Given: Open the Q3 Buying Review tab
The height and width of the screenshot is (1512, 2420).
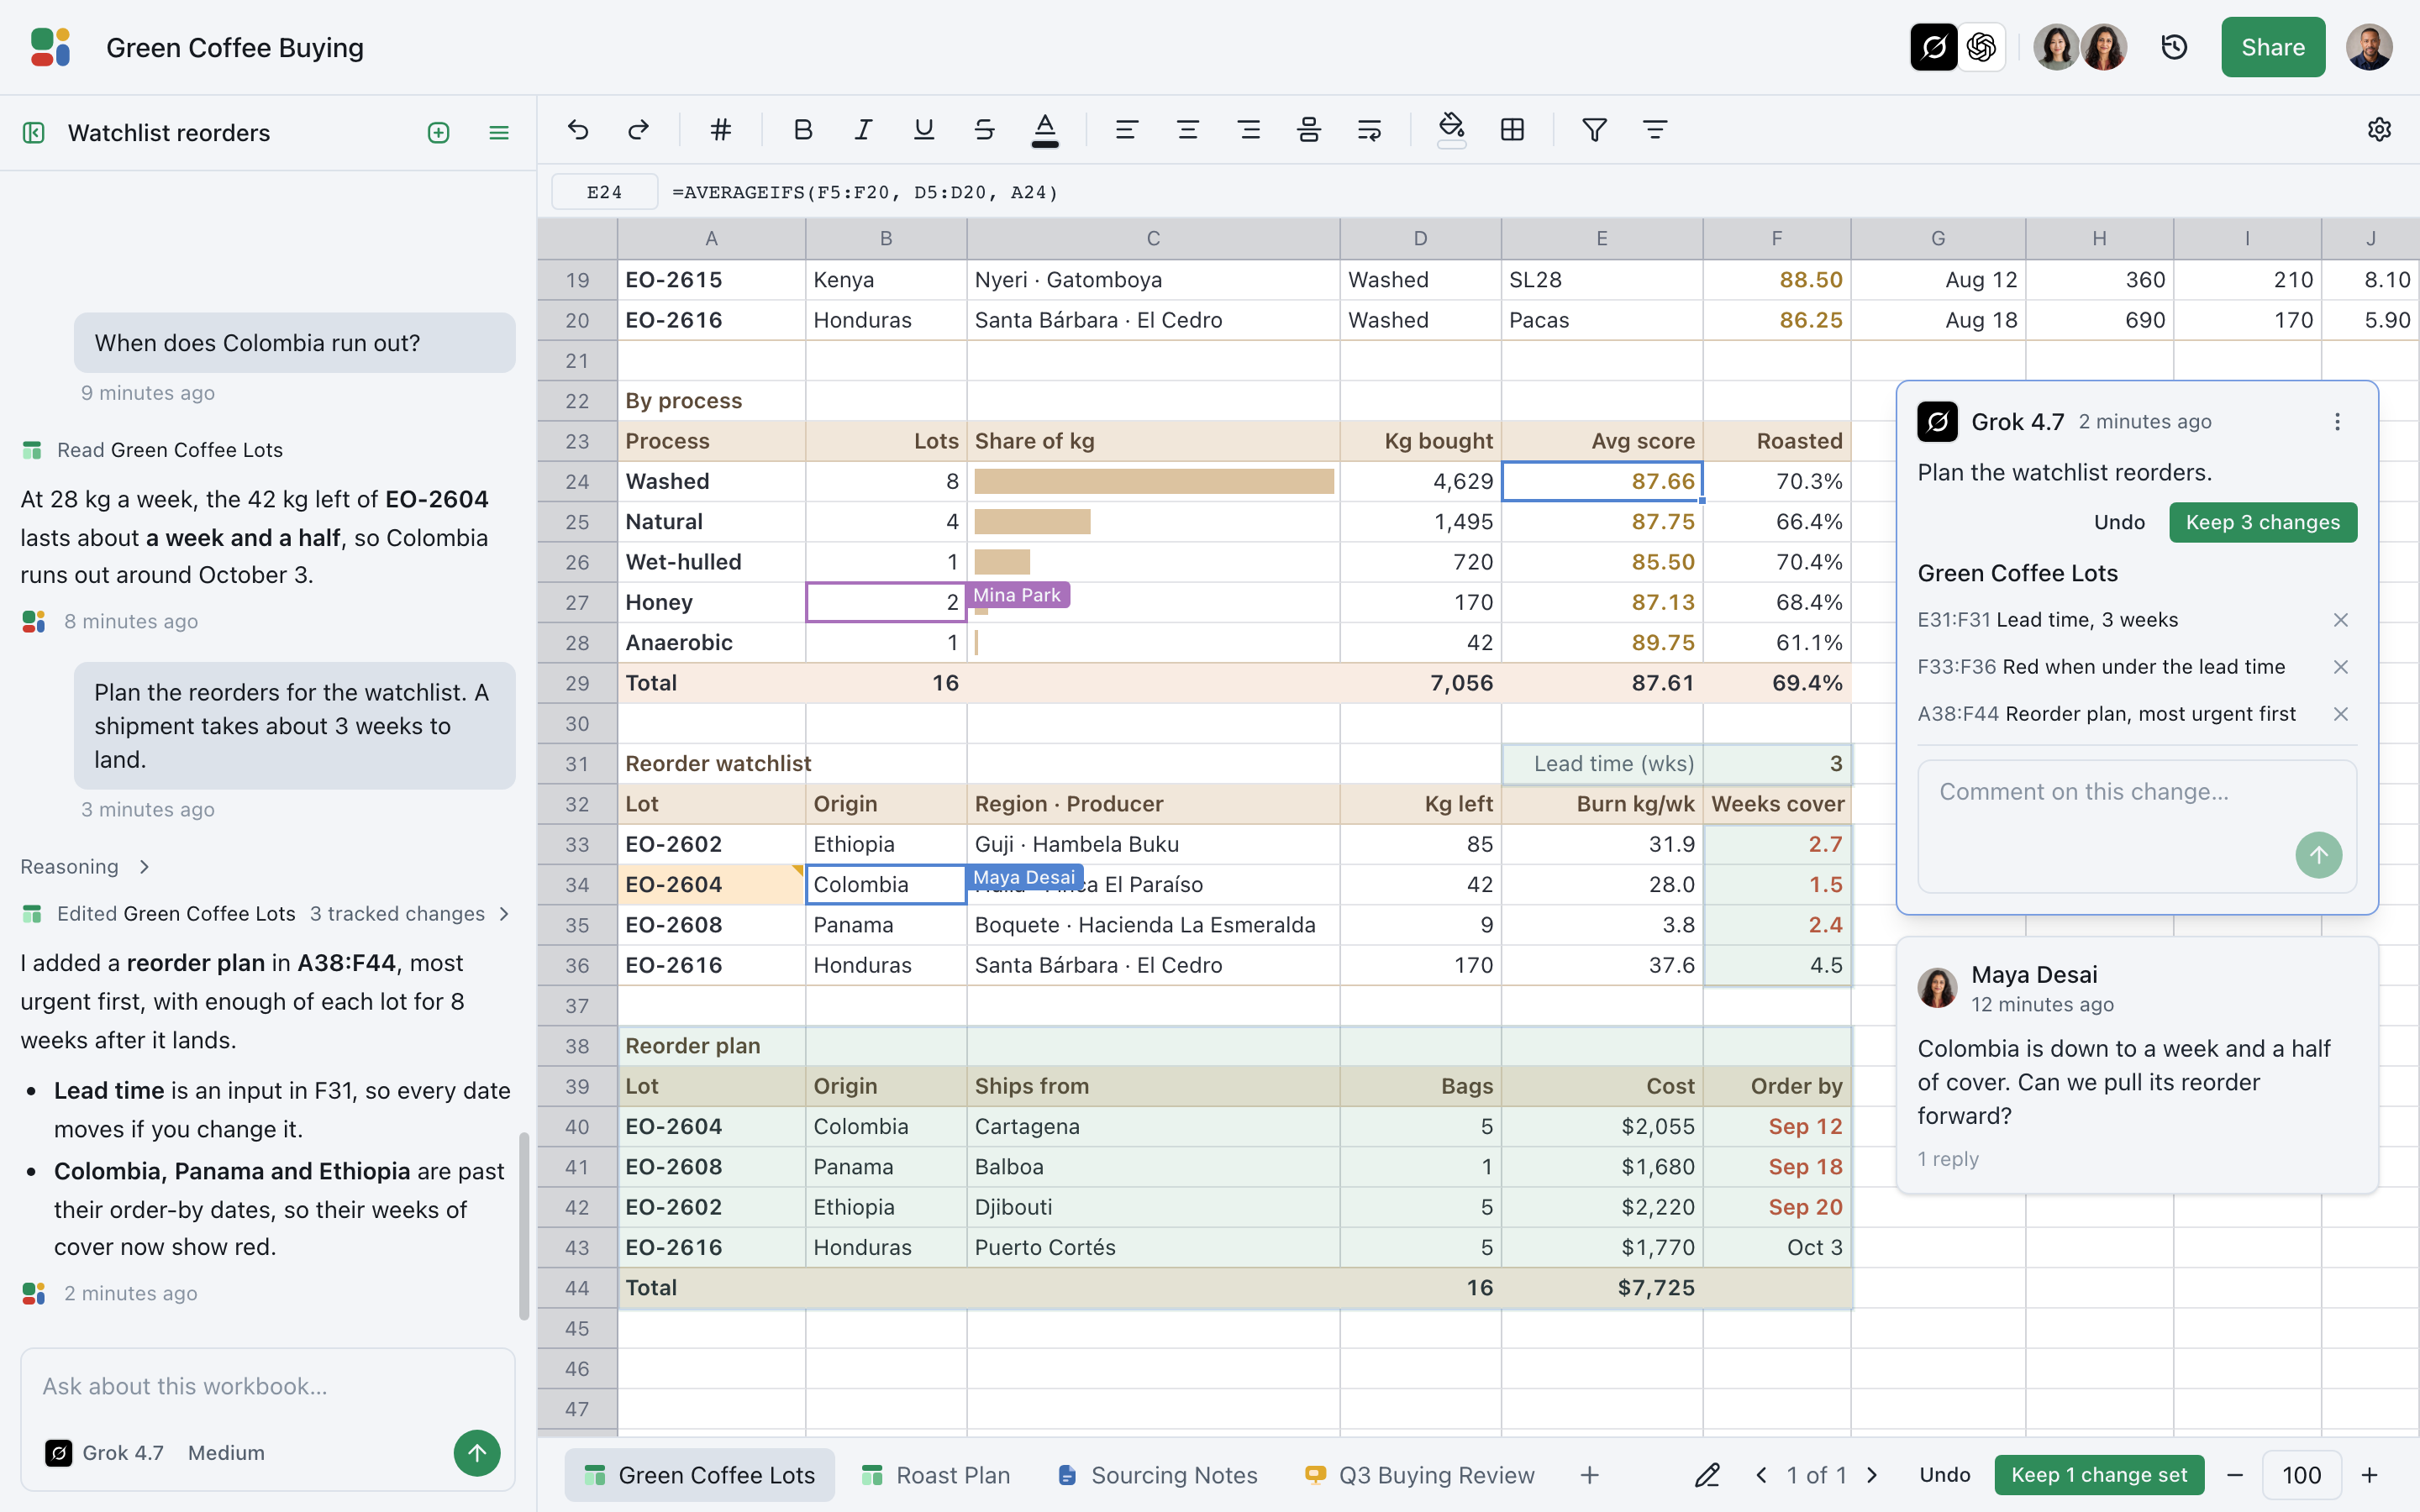Looking at the screenshot, I should [x=1419, y=1475].
